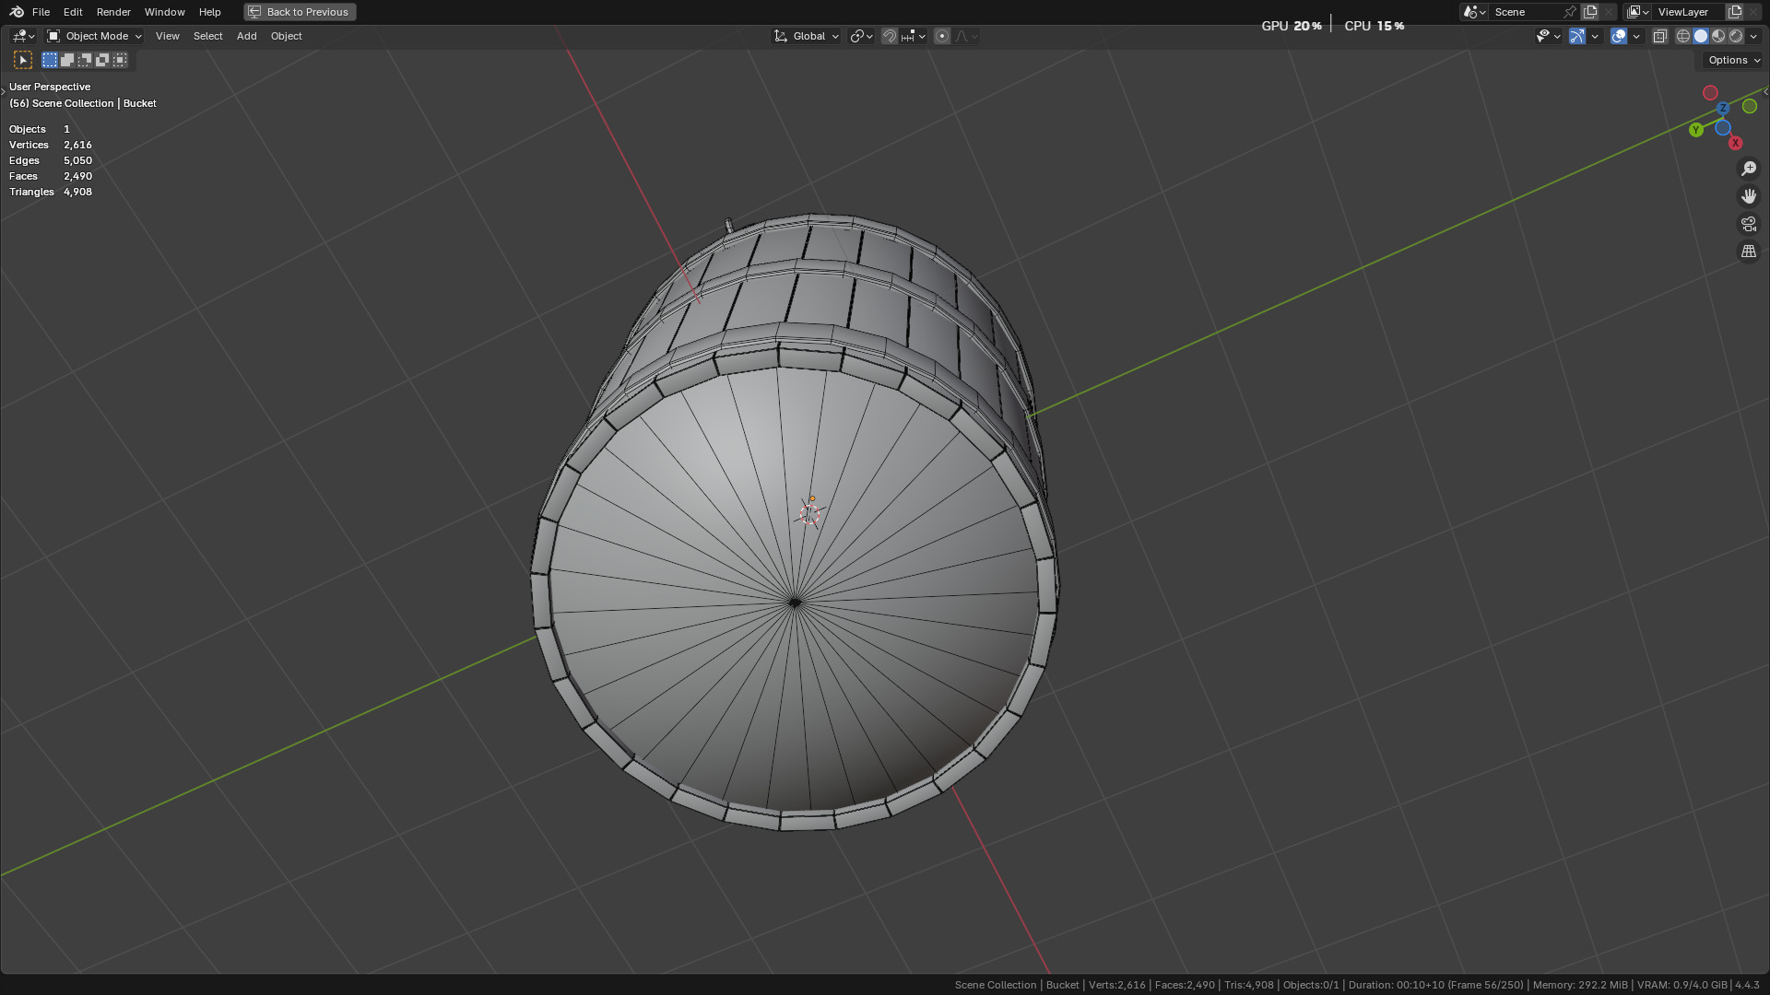Viewport: 1770px width, 995px height.
Task: Switch to Rendered viewport shading
Action: 1736,36
